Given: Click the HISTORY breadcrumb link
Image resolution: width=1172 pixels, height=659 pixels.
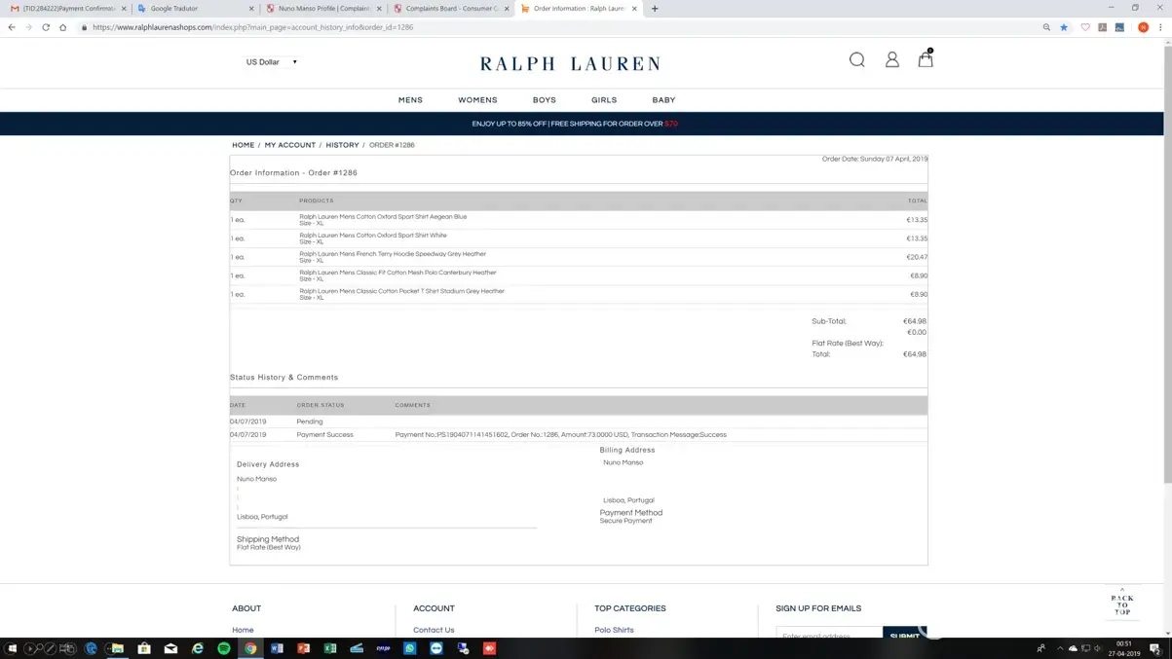Looking at the screenshot, I should coord(342,145).
